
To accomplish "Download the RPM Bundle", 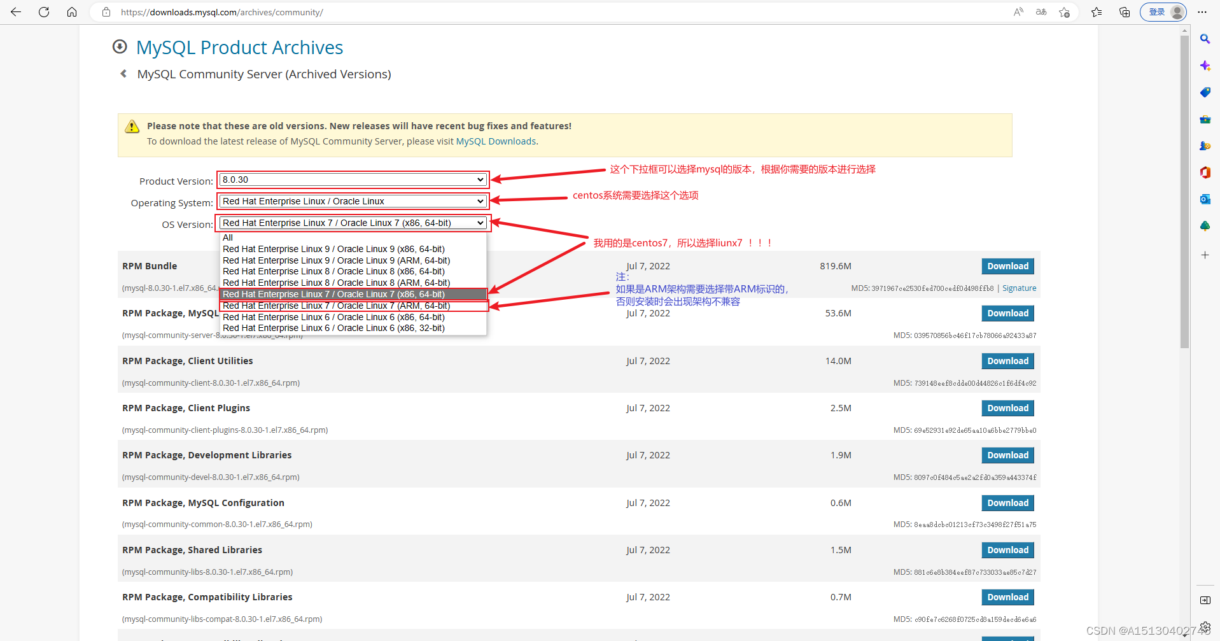I will 1007,266.
